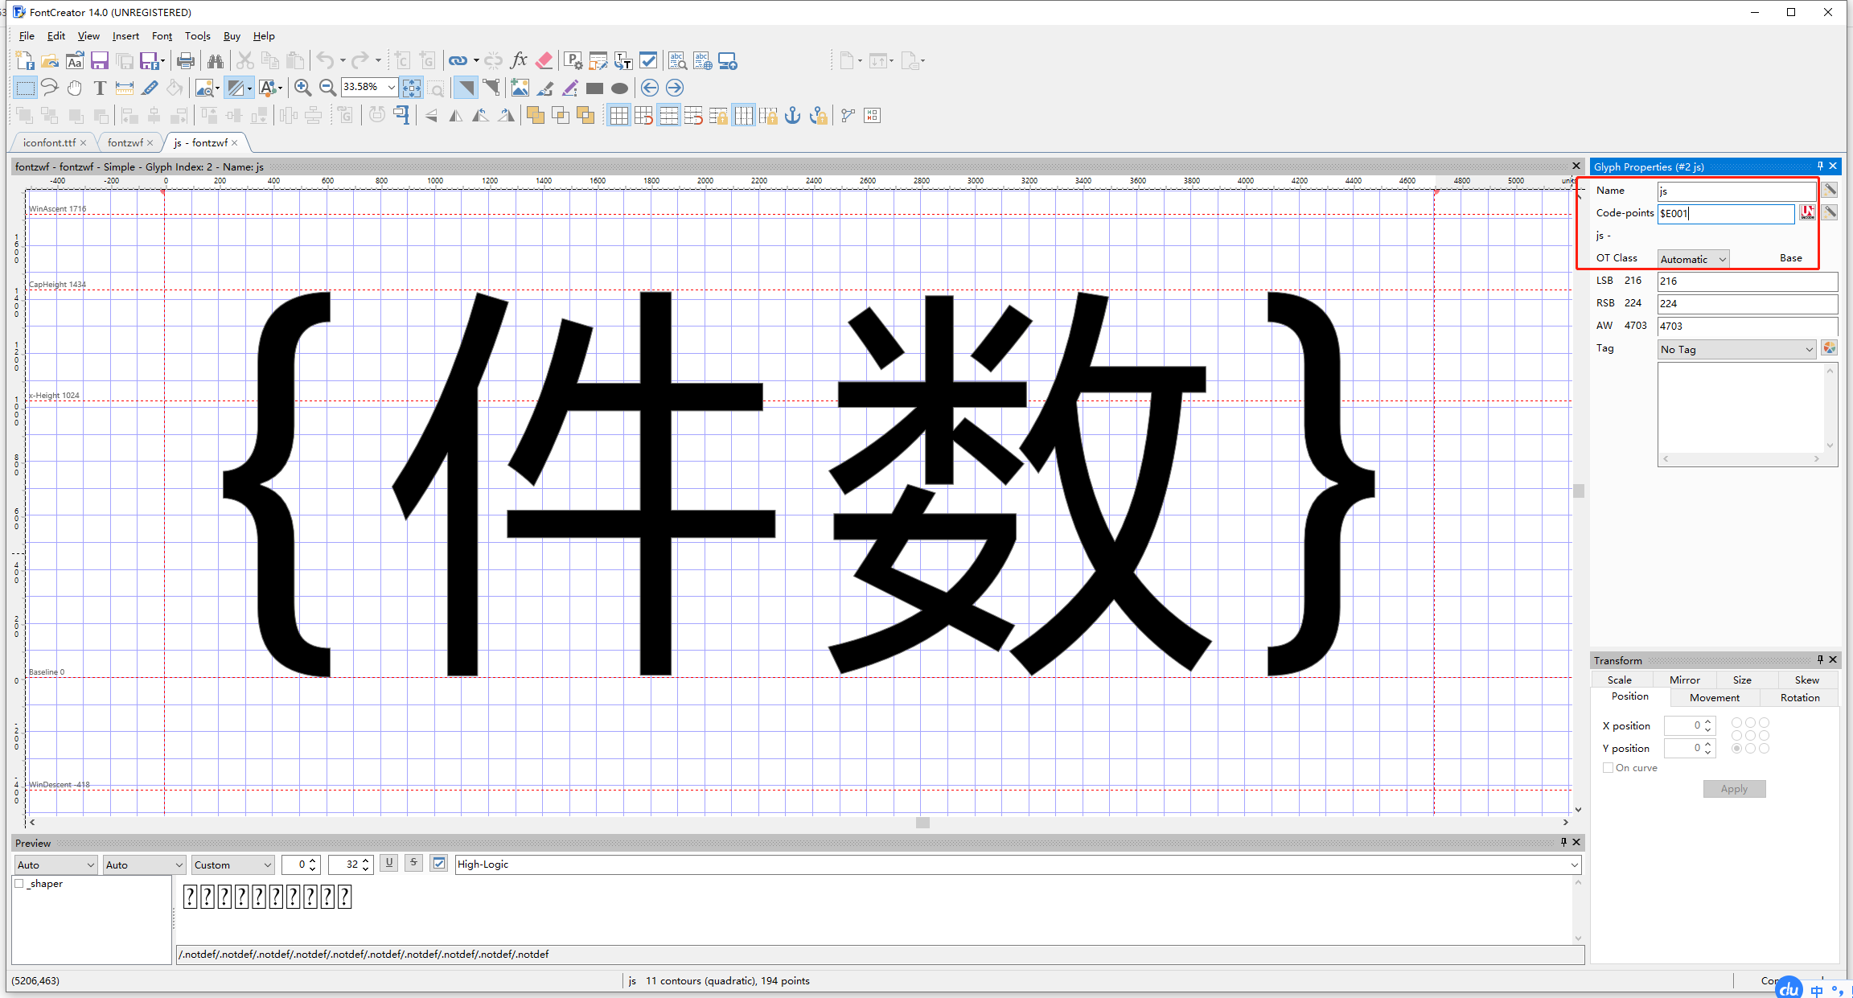Select the Measure ruler tool
The height and width of the screenshot is (998, 1853).
(x=125, y=88)
